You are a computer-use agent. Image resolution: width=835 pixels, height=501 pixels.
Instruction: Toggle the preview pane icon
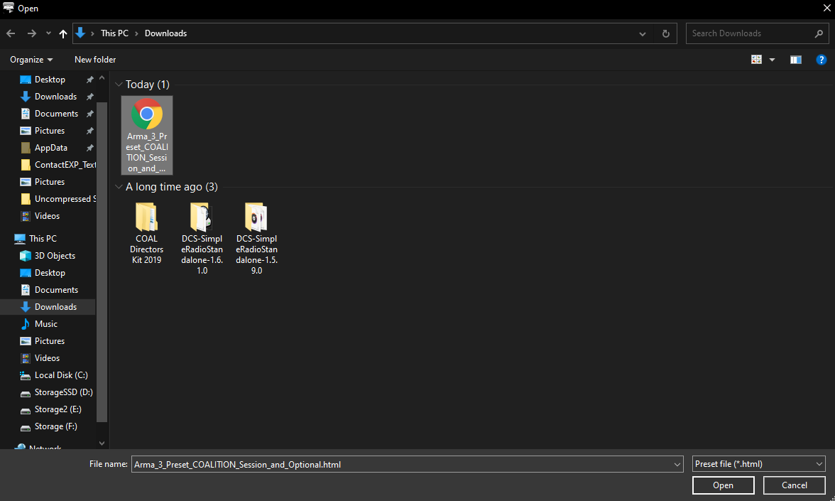point(796,60)
